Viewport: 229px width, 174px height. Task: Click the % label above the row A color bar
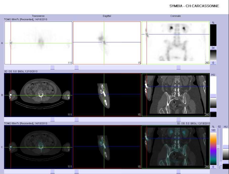coord(213,23)
